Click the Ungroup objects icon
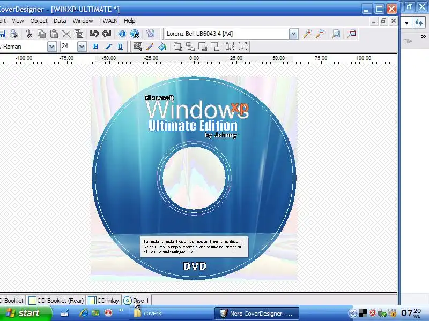Viewport: 429px width, 321px height. (243, 47)
